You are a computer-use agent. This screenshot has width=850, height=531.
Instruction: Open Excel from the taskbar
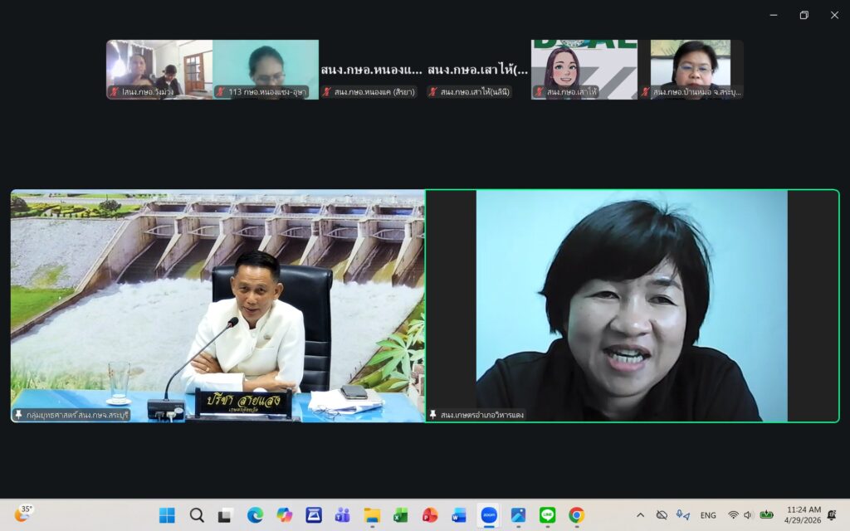click(x=400, y=515)
